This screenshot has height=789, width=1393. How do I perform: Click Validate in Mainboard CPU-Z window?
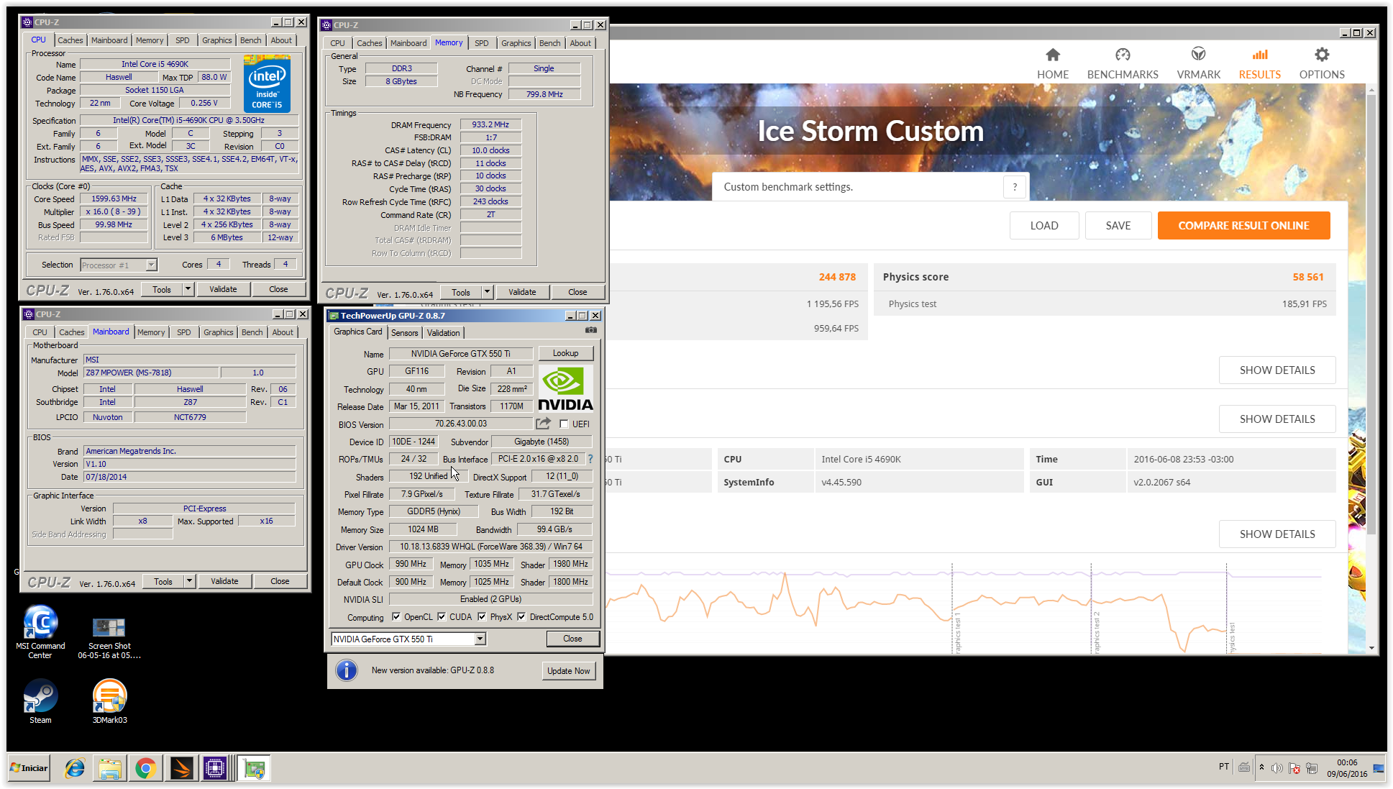point(224,581)
